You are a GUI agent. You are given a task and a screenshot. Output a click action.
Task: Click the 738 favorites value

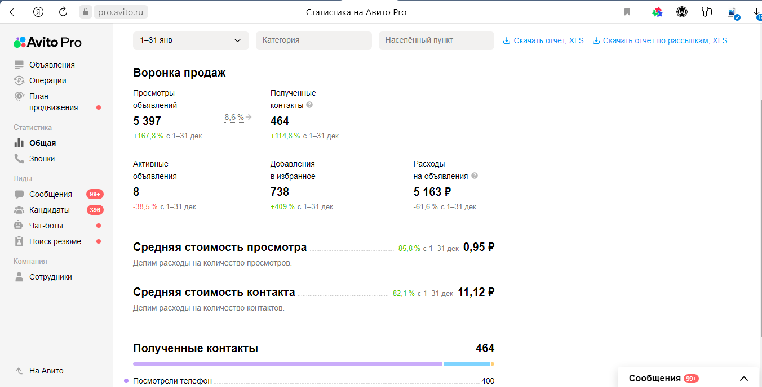click(280, 192)
